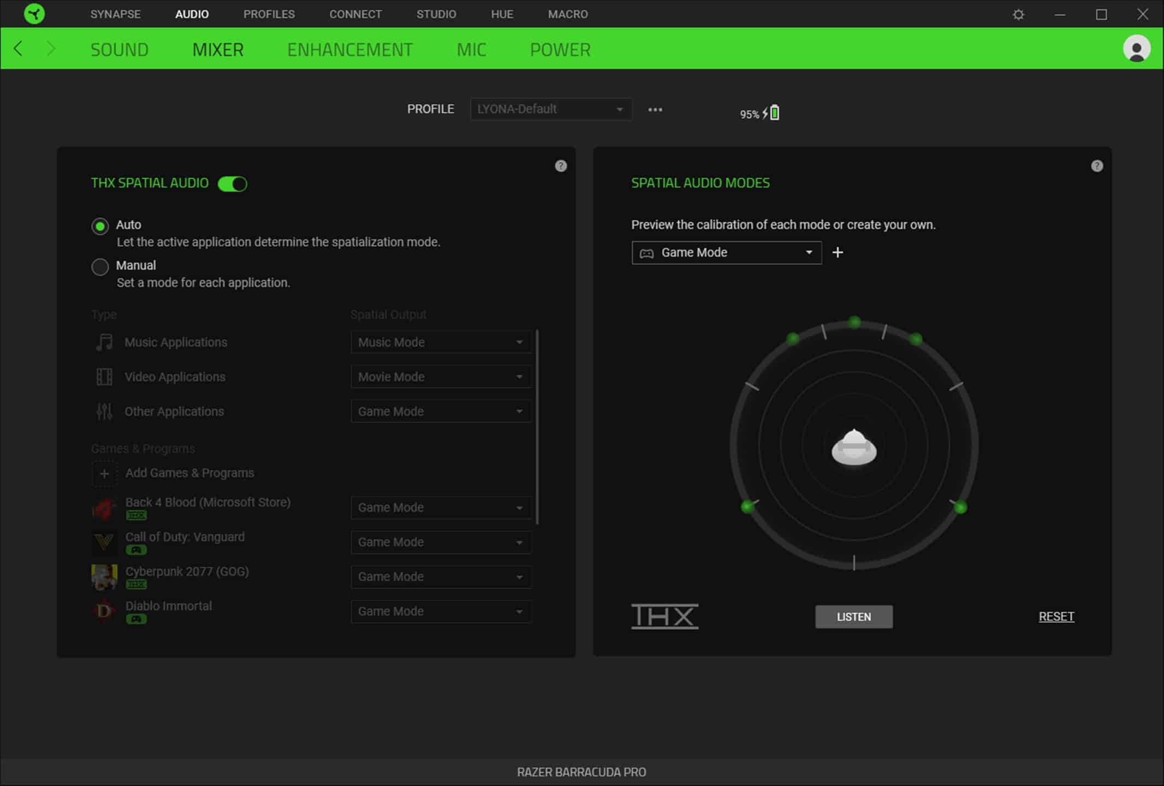Click the listener head in the center

click(x=854, y=447)
